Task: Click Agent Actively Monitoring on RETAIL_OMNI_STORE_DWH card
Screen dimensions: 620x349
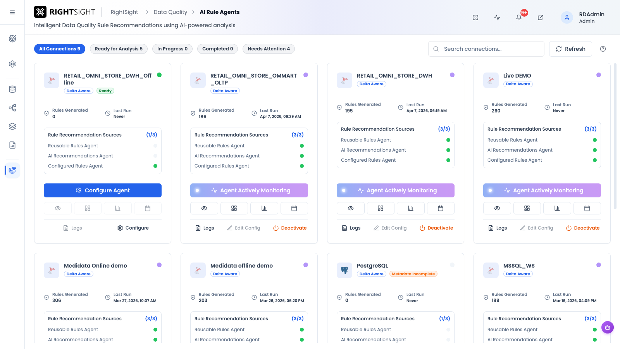Action: [x=396, y=190]
